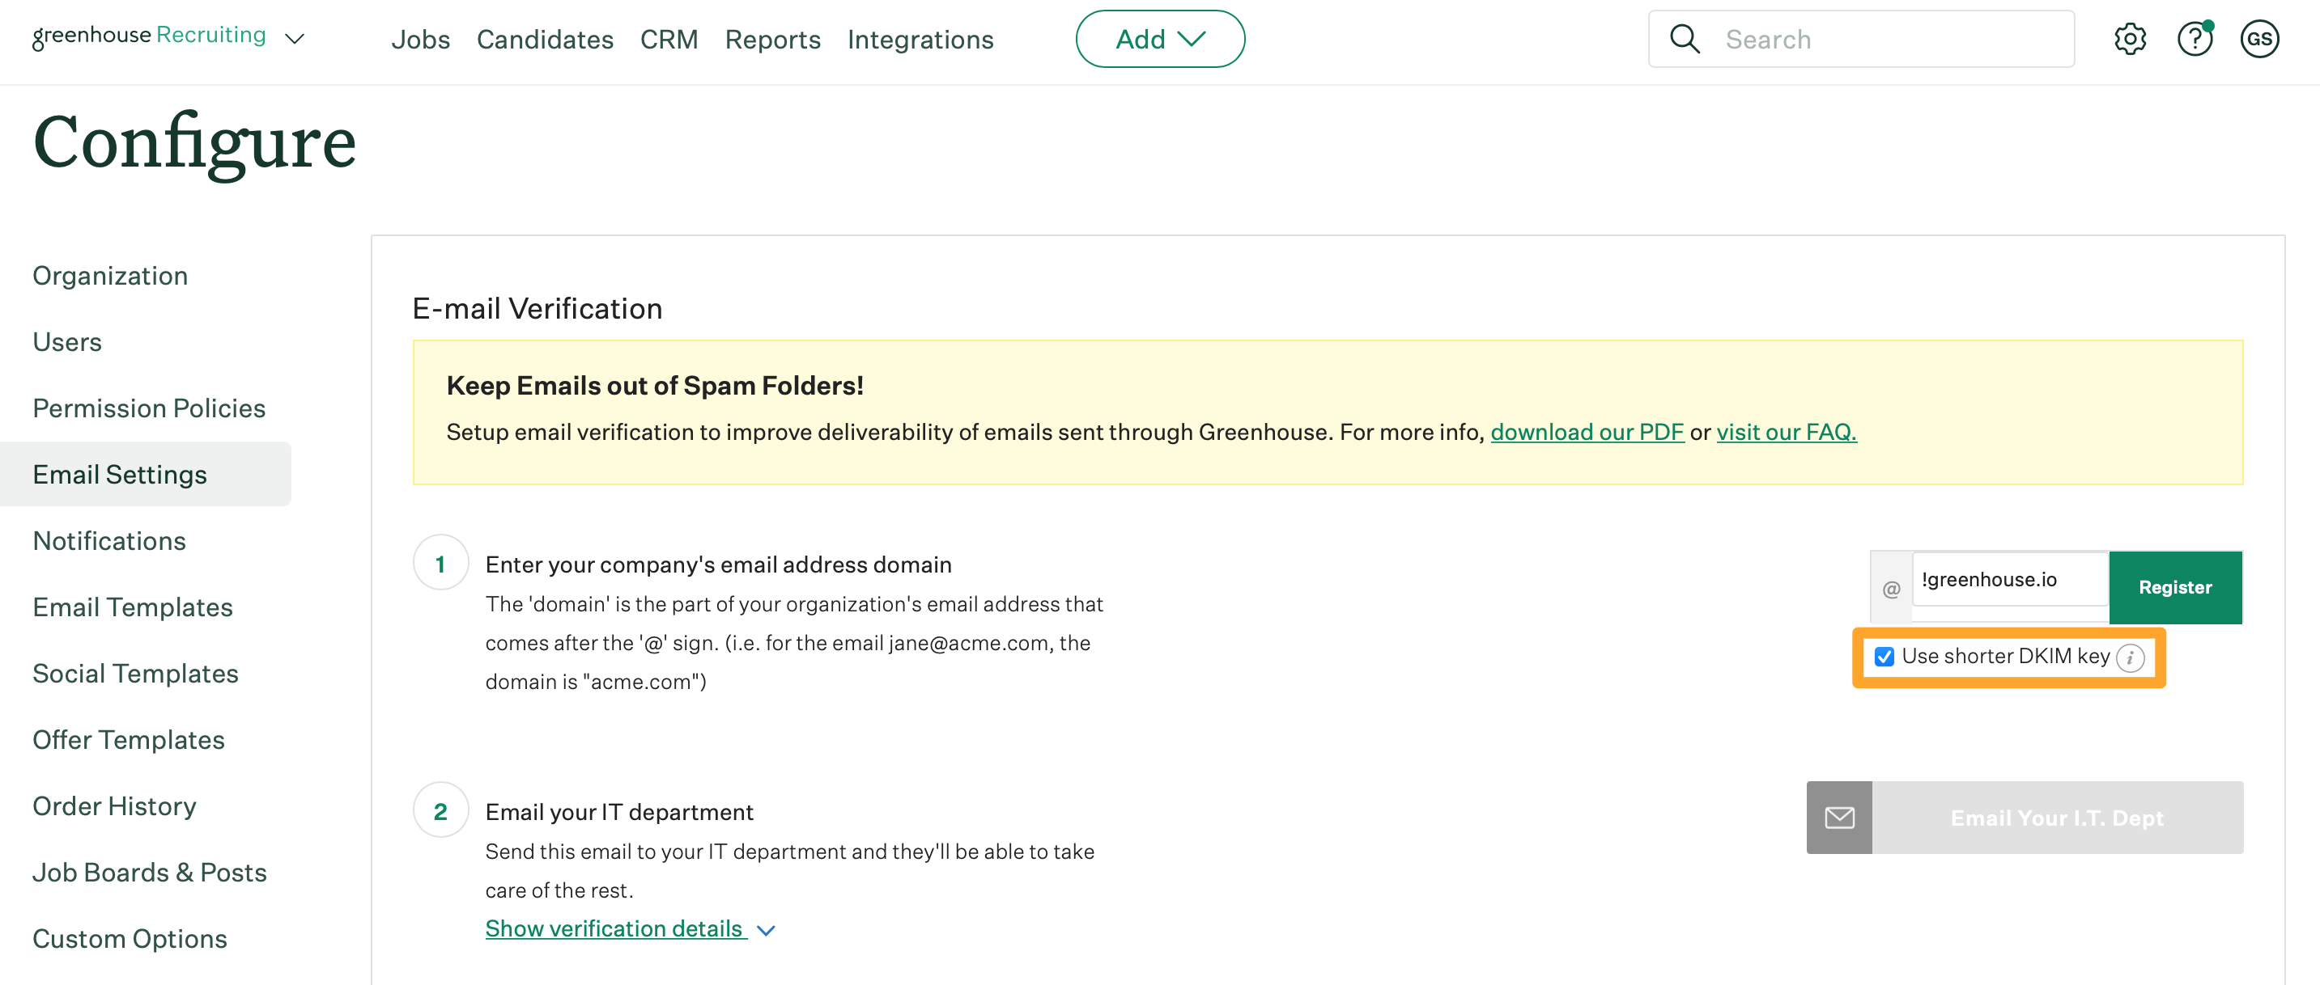Click the greenhouse Recruiting logo
The image size is (2320, 985).
click(150, 36)
